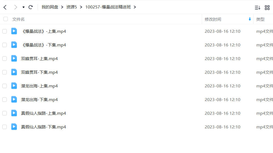Sort by the 修改时间 column header
Image resolution: width=273 pixels, height=153 pixels.
(213, 19)
